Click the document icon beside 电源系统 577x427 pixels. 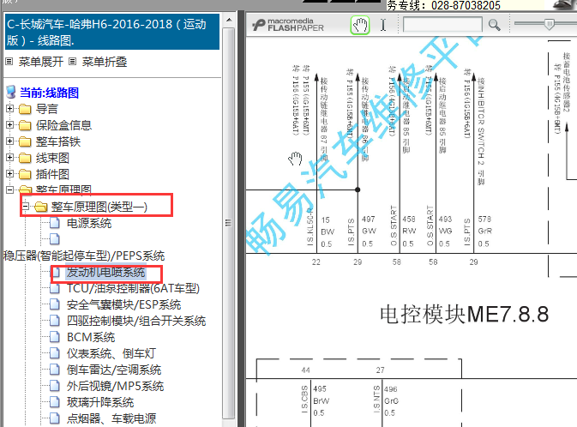tap(55, 223)
